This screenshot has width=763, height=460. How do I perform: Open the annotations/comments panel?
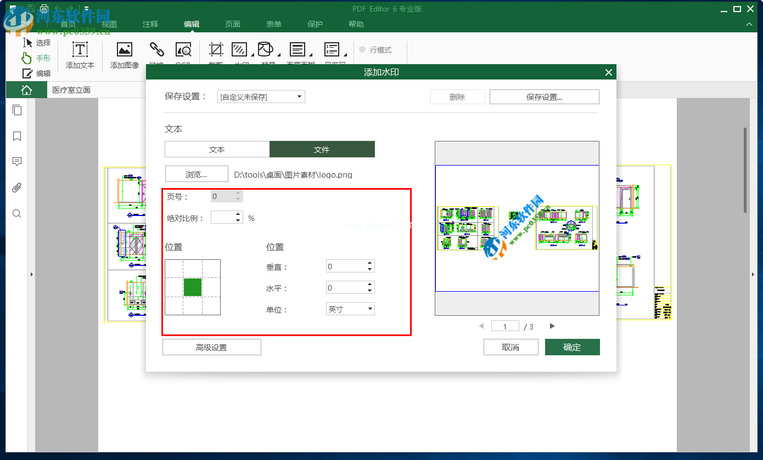click(x=16, y=161)
